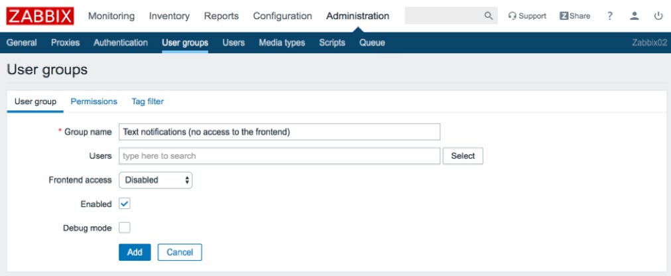Click the Users search field
Image resolution: width=671 pixels, height=276 pixels.
pos(279,156)
